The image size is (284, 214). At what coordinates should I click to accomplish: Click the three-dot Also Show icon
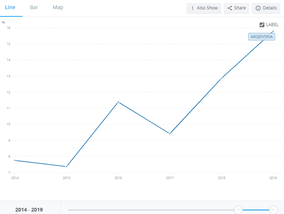point(193,8)
